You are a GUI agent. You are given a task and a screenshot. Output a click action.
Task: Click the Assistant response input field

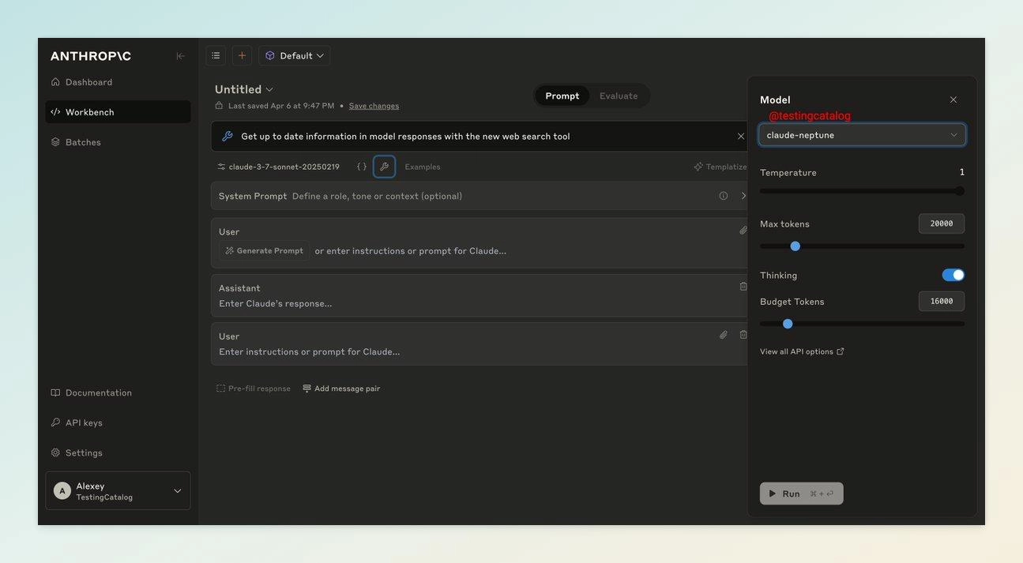click(275, 304)
